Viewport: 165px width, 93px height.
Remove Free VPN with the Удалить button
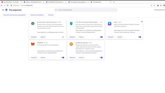pyautogui.click(x=81, y=37)
